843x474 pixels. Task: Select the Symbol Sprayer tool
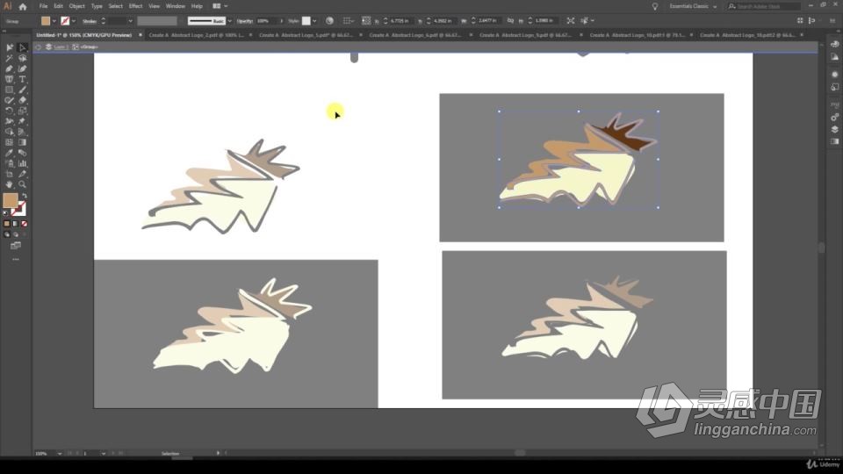[9, 163]
